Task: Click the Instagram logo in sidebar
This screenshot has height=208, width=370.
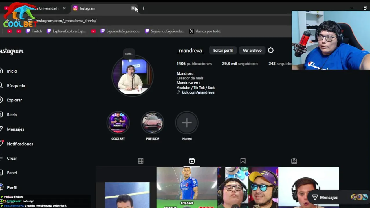Action: [x=12, y=51]
